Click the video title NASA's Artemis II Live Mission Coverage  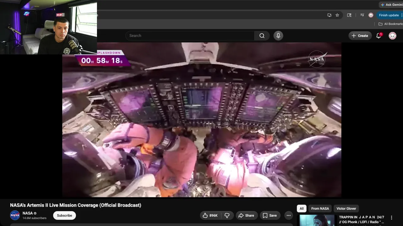(x=76, y=205)
